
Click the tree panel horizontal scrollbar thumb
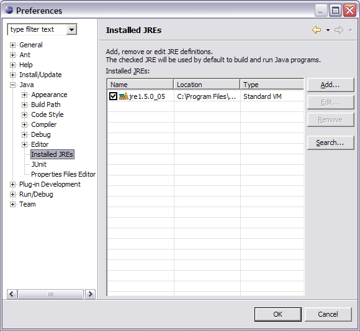coord(50,294)
